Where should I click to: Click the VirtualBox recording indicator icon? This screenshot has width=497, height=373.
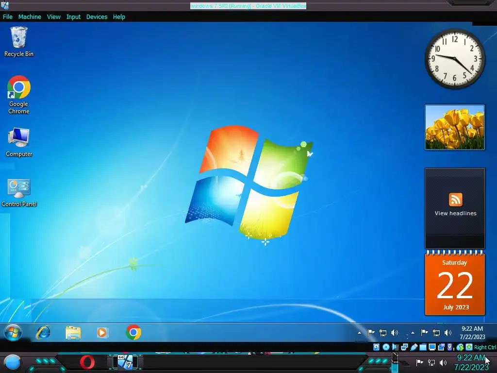[x=441, y=347]
